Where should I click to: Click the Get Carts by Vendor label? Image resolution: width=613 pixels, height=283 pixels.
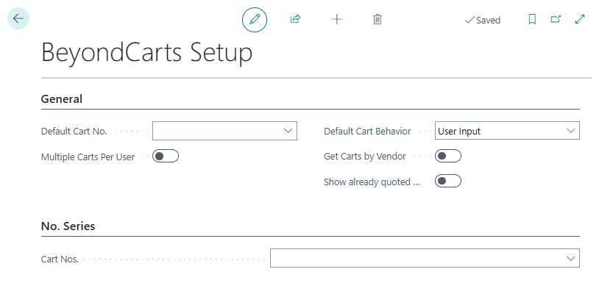coord(365,156)
